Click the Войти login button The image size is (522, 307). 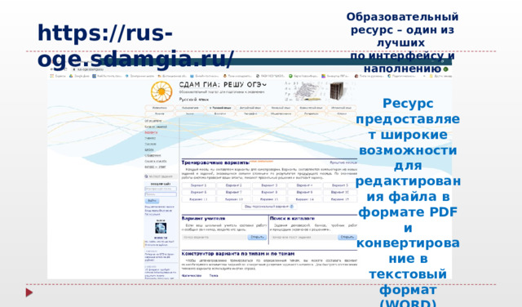tap(152, 201)
